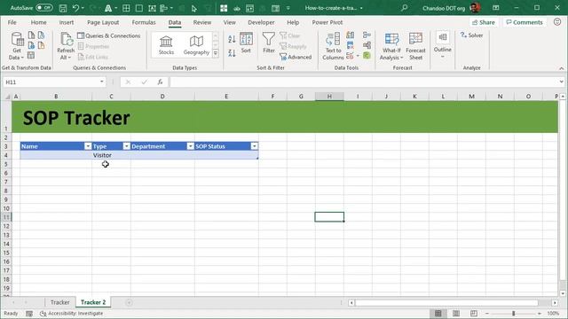Open the Comments button
568x319 pixels.
[x=525, y=22]
